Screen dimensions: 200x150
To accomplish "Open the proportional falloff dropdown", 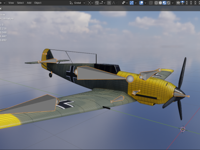I will (x=115, y=3).
